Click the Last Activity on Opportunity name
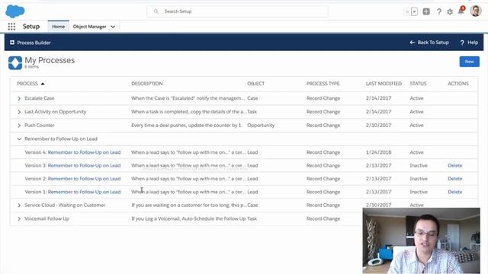 [x=55, y=112]
